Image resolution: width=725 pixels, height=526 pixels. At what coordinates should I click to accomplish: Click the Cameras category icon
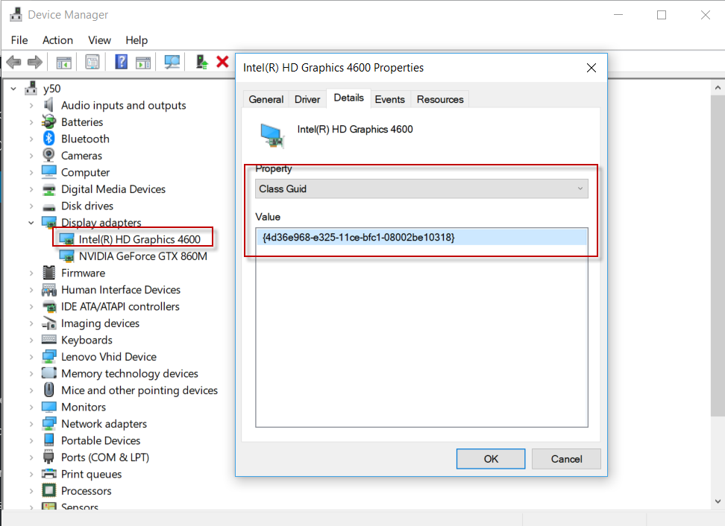point(48,155)
